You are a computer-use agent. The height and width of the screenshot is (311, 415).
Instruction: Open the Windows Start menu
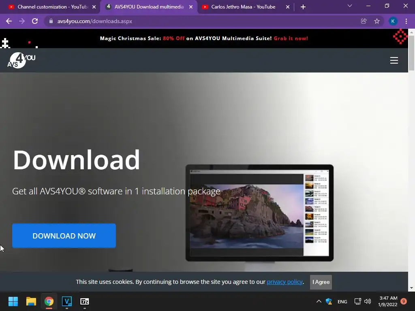(x=13, y=301)
